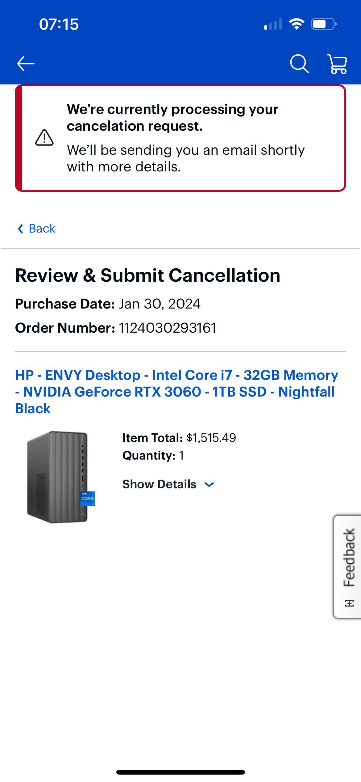Click the chevron next to Back
The width and height of the screenshot is (361, 782).
click(21, 229)
